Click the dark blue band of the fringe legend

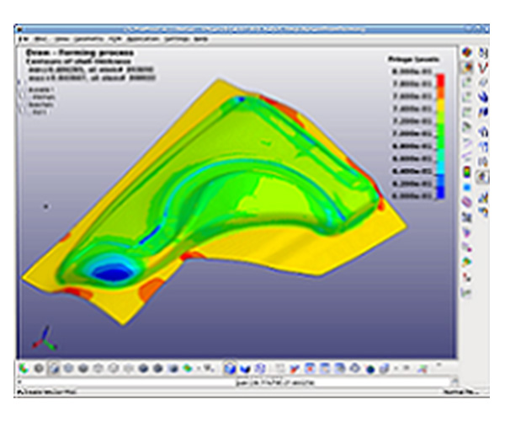pyautogui.click(x=440, y=192)
